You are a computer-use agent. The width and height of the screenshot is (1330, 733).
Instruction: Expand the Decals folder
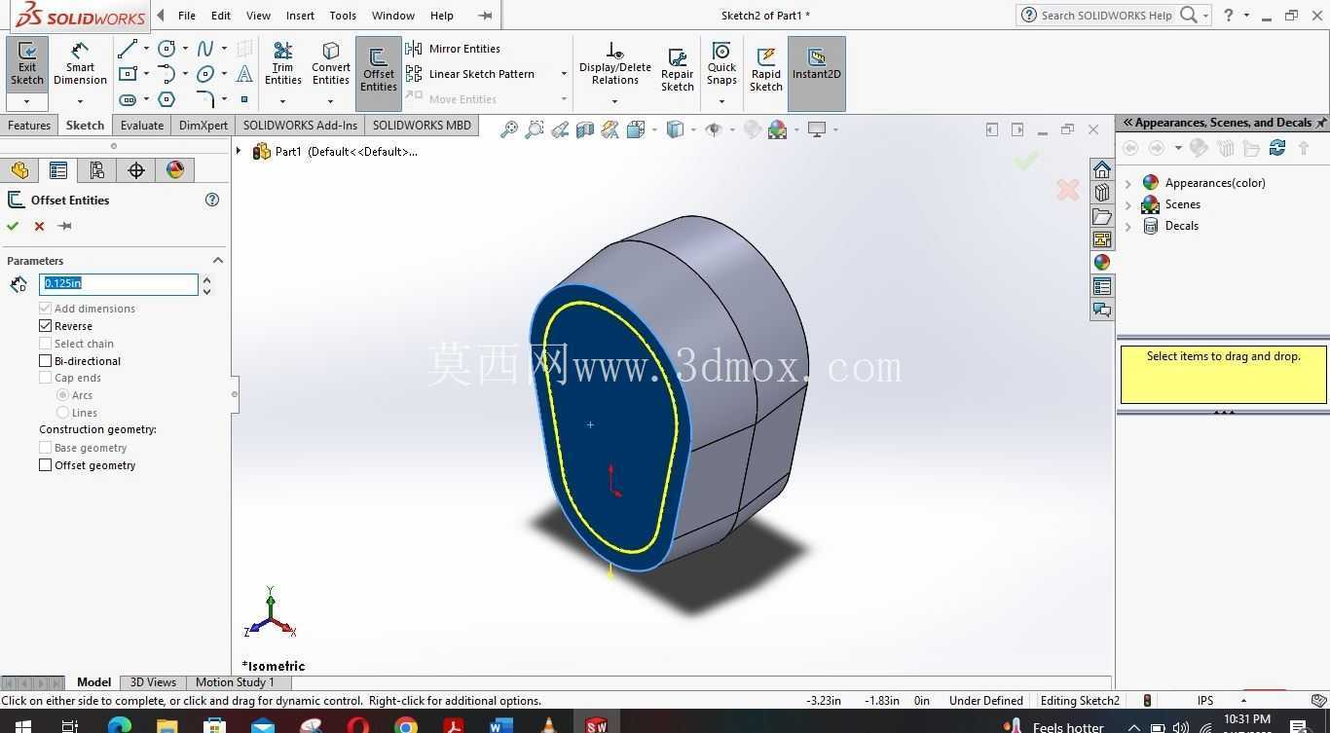[x=1128, y=226]
